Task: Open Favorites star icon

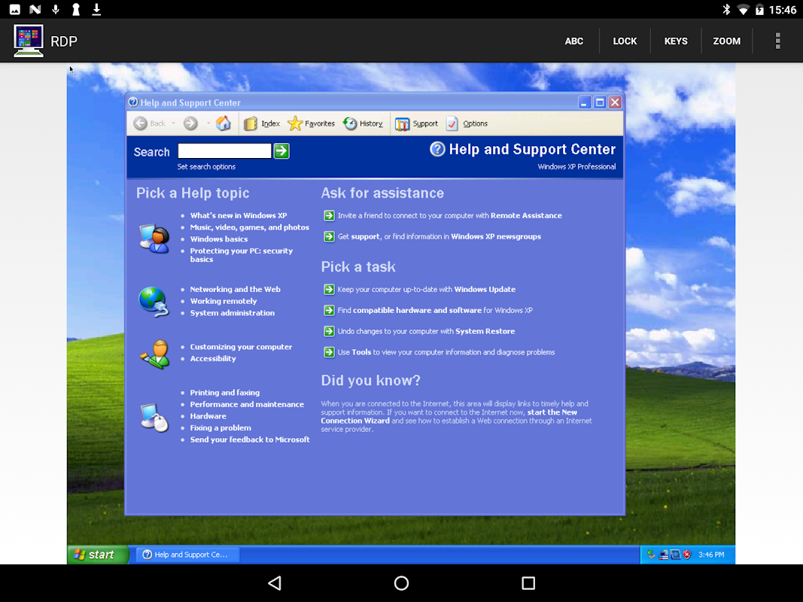Action: click(295, 123)
